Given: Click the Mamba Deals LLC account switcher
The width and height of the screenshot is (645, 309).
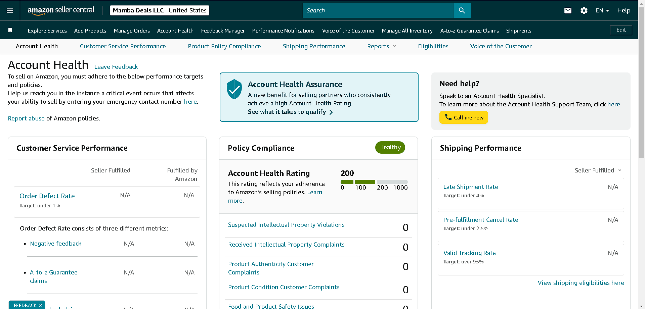Looking at the screenshot, I should point(160,10).
